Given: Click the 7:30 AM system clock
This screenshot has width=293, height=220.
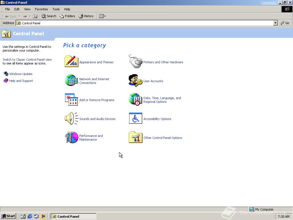Looking at the screenshot, I should [x=284, y=217].
